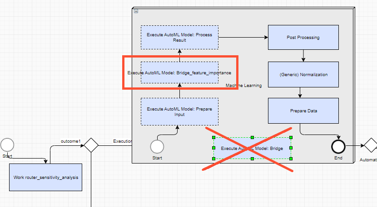The width and height of the screenshot is (377, 207).
Task: Select the Work router_sensitivity_analysis node
Action: [46, 178]
